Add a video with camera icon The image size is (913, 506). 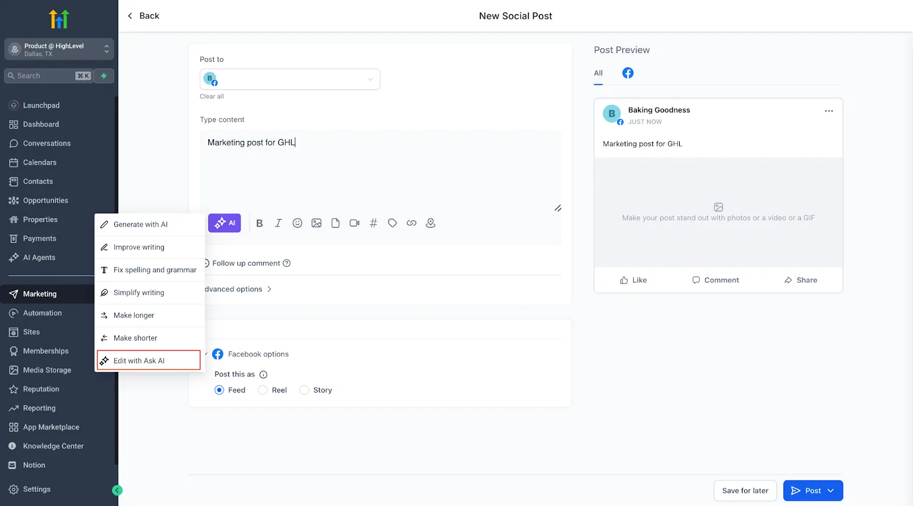[354, 223]
